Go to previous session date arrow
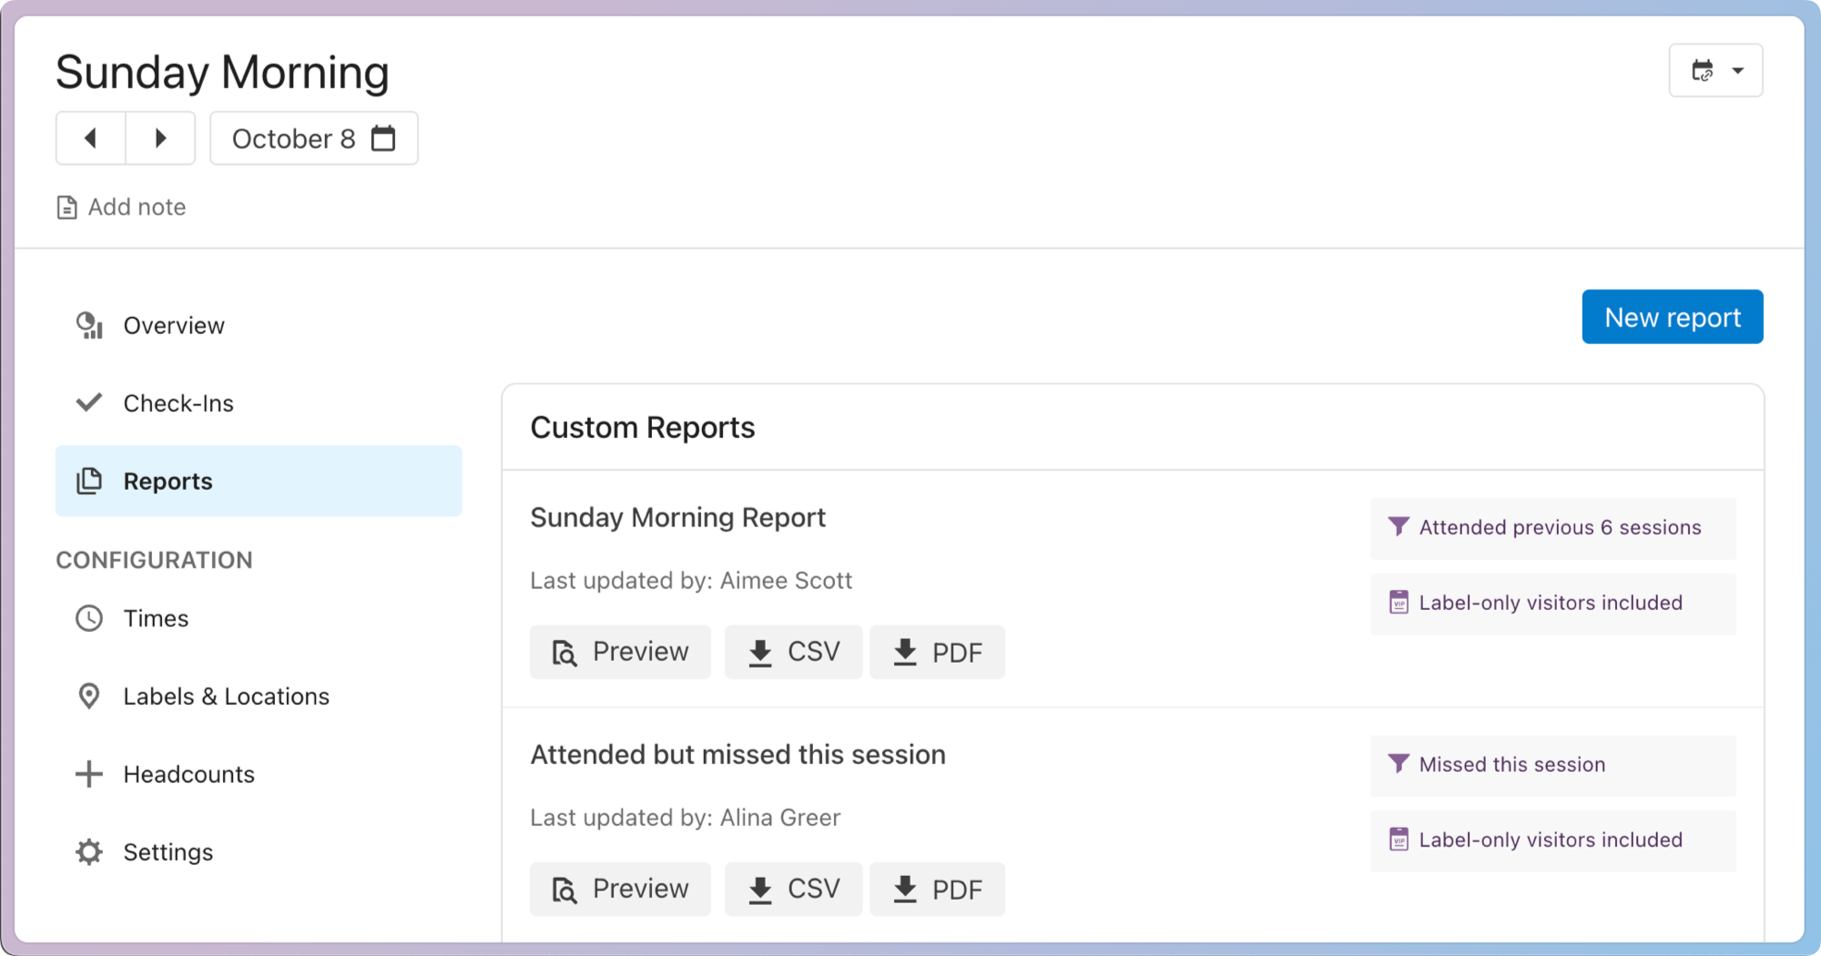Screen dimensions: 1821x956 [x=90, y=138]
